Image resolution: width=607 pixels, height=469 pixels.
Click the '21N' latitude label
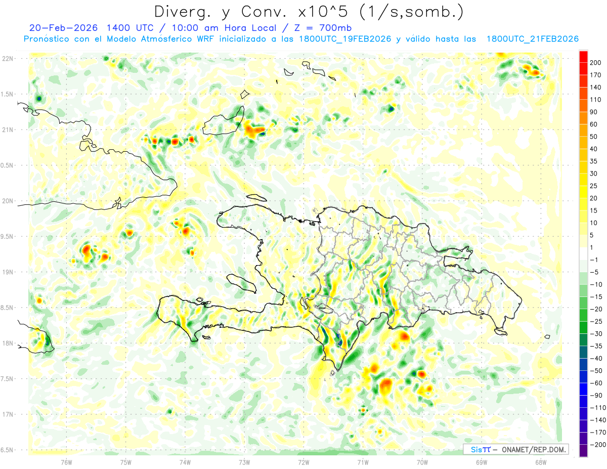click(x=7, y=130)
